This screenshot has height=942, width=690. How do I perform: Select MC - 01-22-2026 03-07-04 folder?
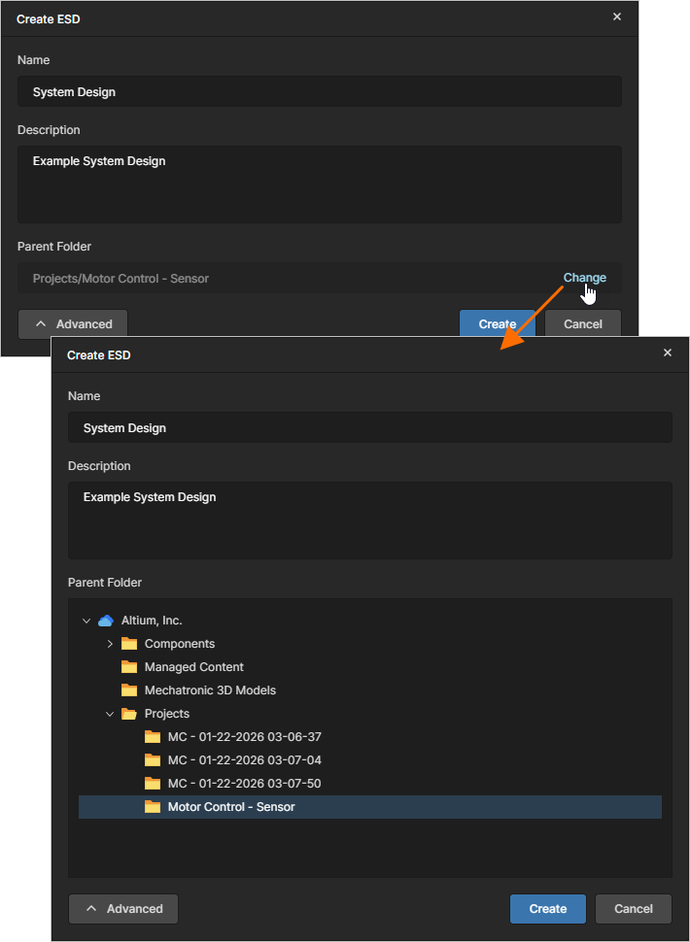[244, 760]
